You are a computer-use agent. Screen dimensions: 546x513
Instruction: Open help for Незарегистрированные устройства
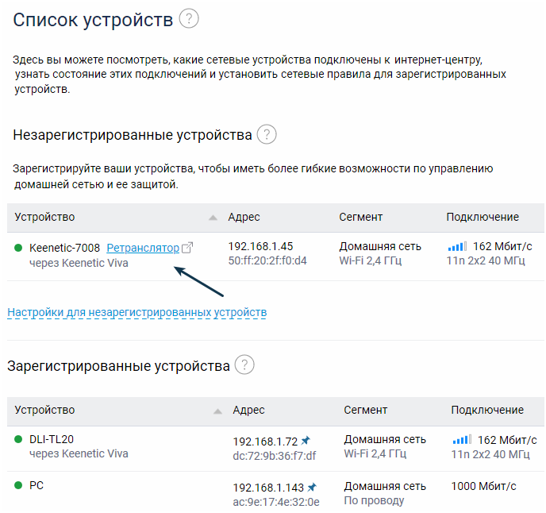coord(267,134)
